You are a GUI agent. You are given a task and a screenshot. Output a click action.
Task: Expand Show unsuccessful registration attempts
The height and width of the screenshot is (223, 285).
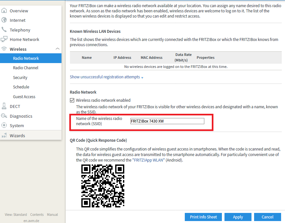pyautogui.click(x=106, y=77)
